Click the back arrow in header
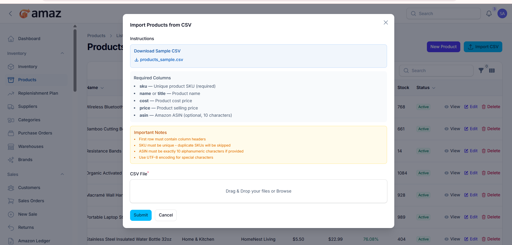This screenshot has height=245, width=512. [x=11, y=13]
